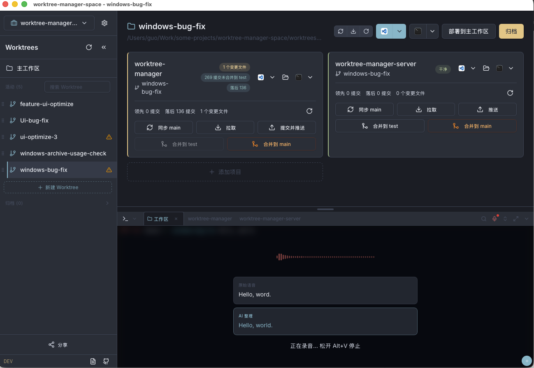
Task: Maximize terminal panel with expand icon
Action: coord(516,219)
